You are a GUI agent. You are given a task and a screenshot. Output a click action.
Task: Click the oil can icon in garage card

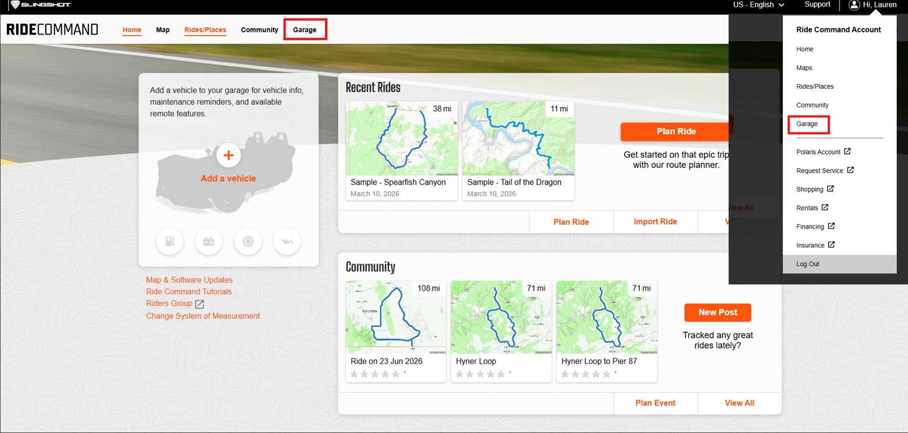pyautogui.click(x=287, y=241)
